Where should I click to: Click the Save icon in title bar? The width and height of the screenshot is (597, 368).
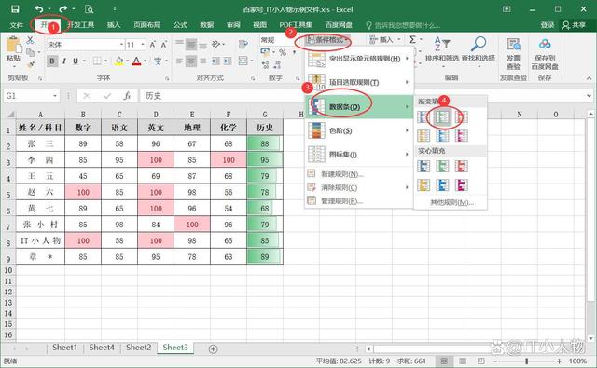click(x=15, y=8)
